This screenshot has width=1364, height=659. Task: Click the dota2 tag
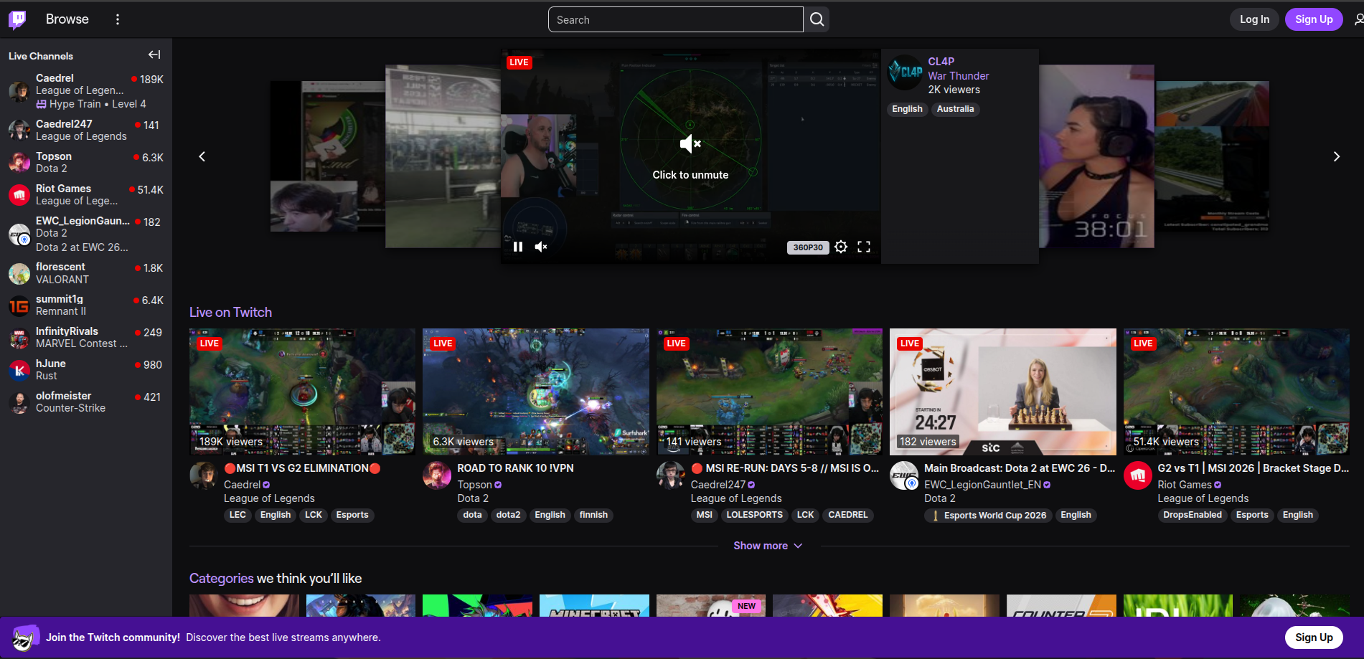click(x=508, y=515)
